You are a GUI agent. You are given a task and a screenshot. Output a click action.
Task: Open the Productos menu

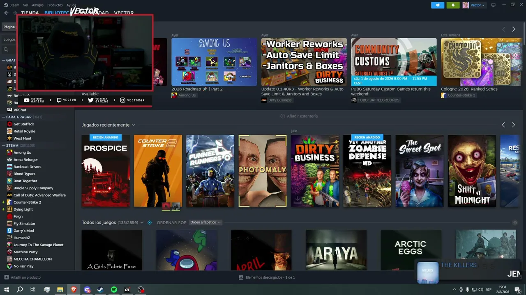(x=55, y=5)
